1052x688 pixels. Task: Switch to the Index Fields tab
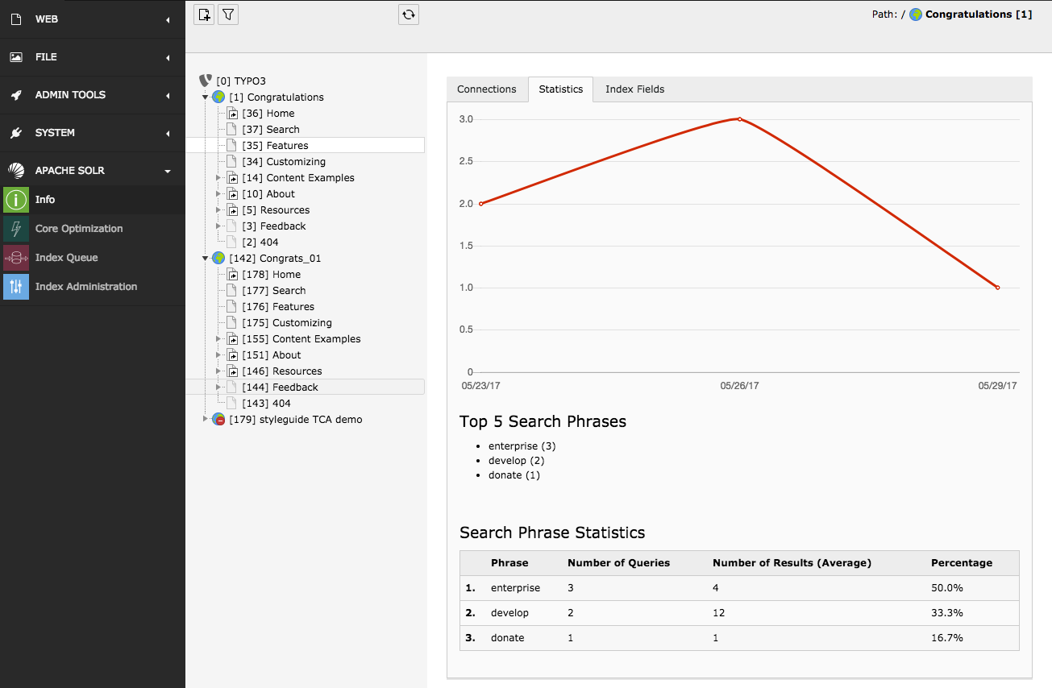click(634, 89)
